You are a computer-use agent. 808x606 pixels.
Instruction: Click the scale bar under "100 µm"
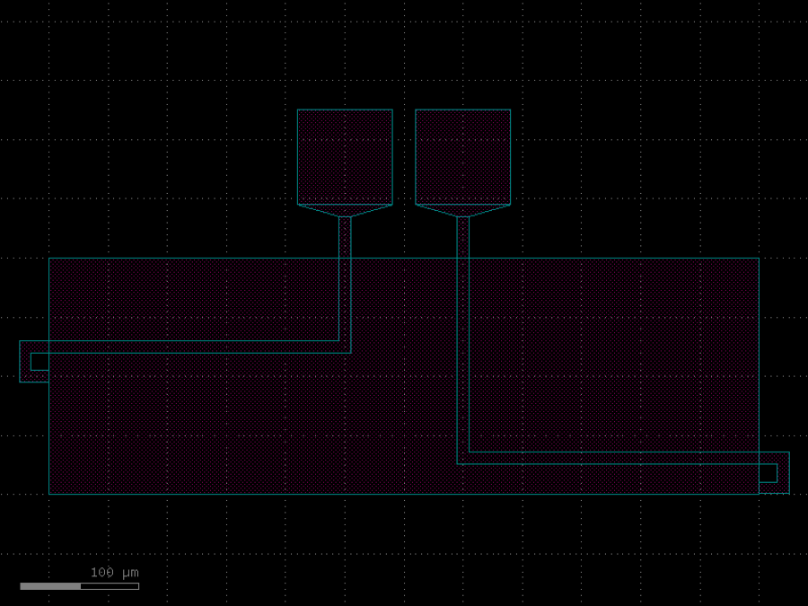[79, 586]
